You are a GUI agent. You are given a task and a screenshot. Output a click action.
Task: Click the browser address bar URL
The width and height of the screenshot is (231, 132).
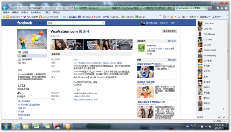[x=39, y=8]
